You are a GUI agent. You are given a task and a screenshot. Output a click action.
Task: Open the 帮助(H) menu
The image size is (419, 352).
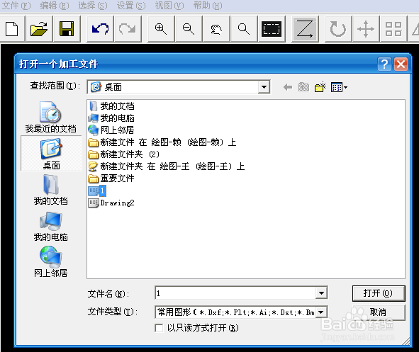tap(208, 6)
